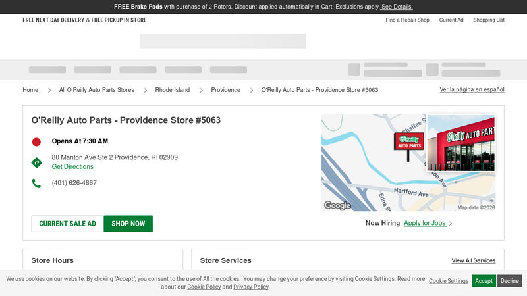Click the Current Sale Ad button
Screen dimensions: 527x296
coord(68,224)
